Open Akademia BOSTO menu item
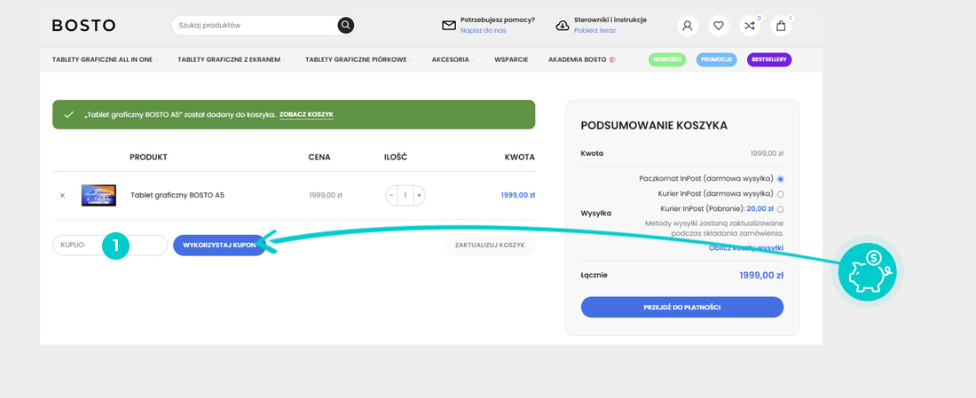 pyautogui.click(x=582, y=59)
